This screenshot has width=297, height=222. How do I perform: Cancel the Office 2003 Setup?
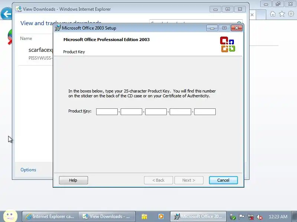click(x=223, y=180)
